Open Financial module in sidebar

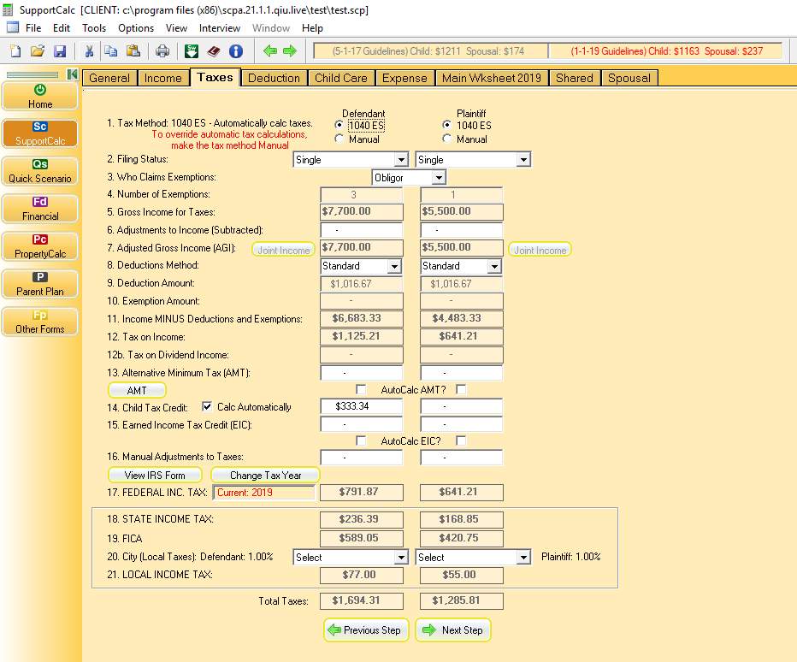pyautogui.click(x=40, y=209)
